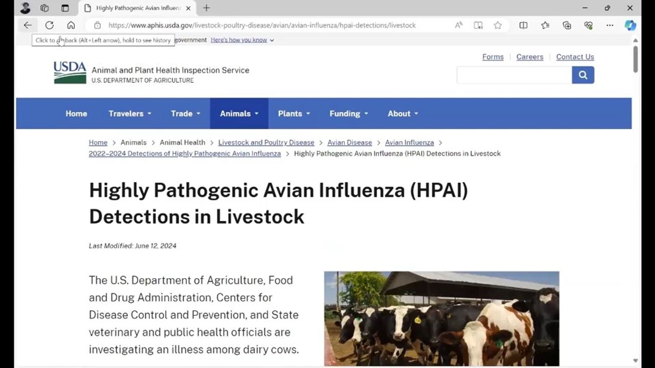Open the Copilot sidebar icon
The height and width of the screenshot is (368, 655).
(630, 25)
